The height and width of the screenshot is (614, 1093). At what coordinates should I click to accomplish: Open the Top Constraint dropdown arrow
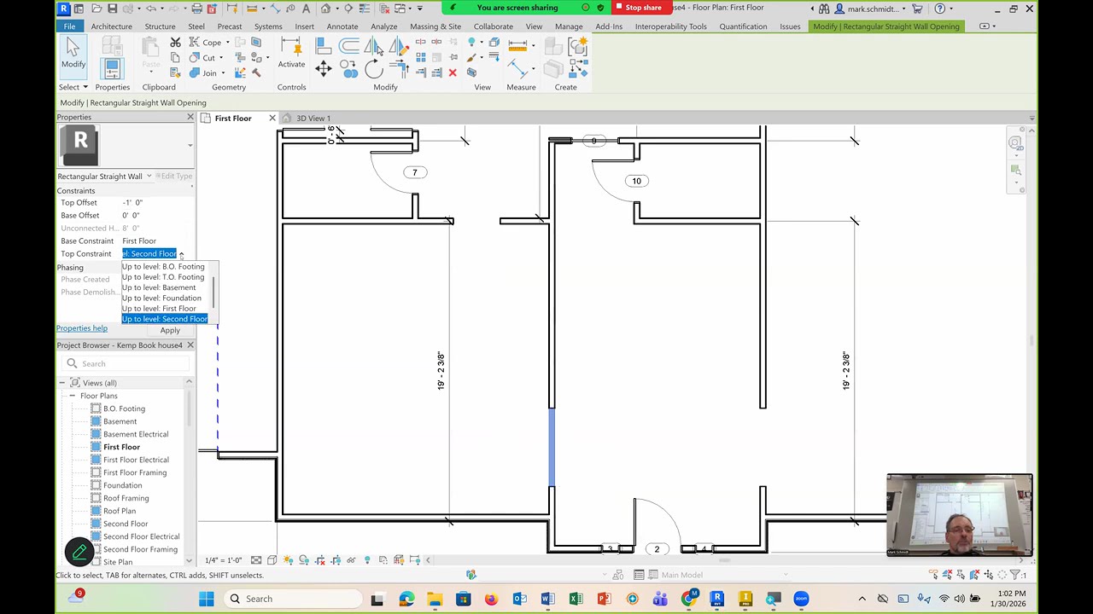tap(181, 254)
